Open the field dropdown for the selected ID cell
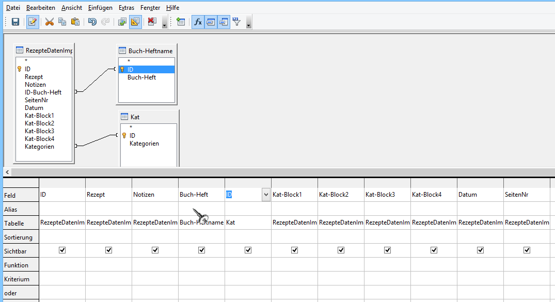555x302 pixels. coord(266,195)
